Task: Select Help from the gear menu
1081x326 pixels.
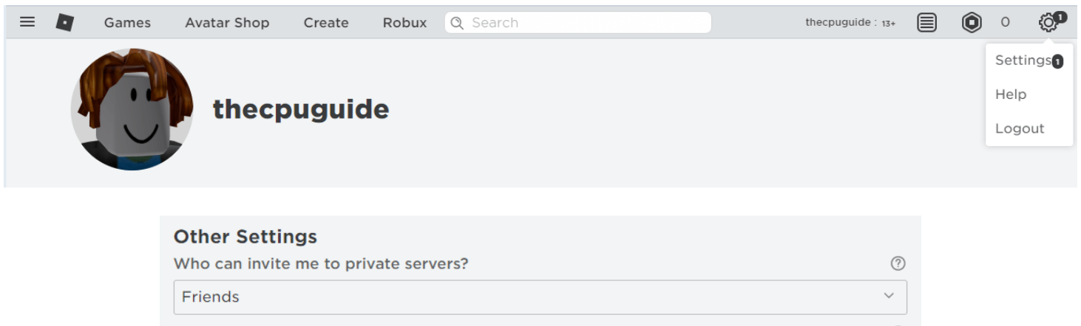Action: point(1011,94)
